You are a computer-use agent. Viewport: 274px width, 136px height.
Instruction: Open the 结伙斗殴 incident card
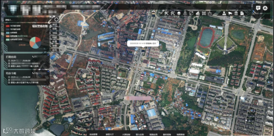click(26, 78)
